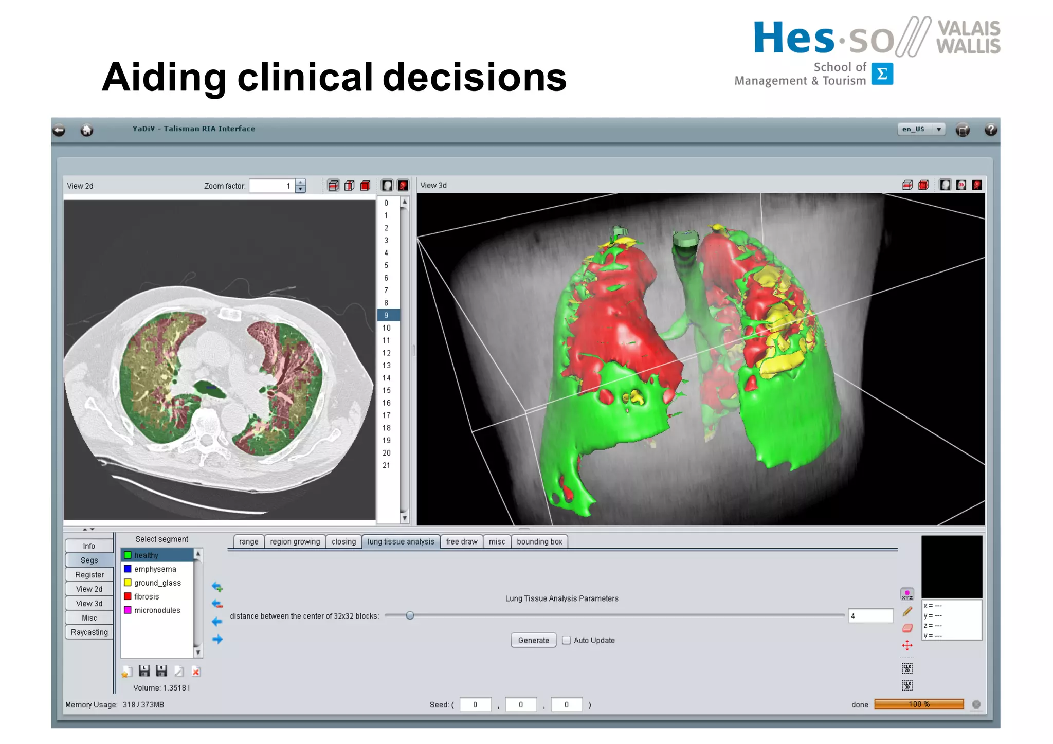The height and width of the screenshot is (744, 1053).
Task: Toggle red segment overlay icon in View 2d
Action: [x=403, y=185]
